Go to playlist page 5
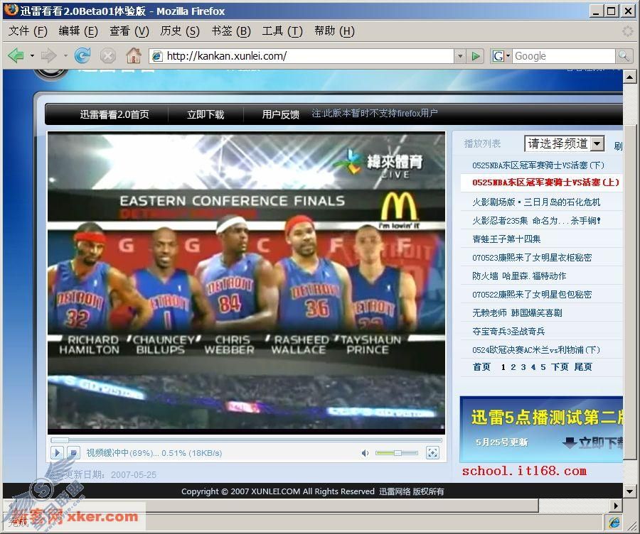 coord(543,367)
